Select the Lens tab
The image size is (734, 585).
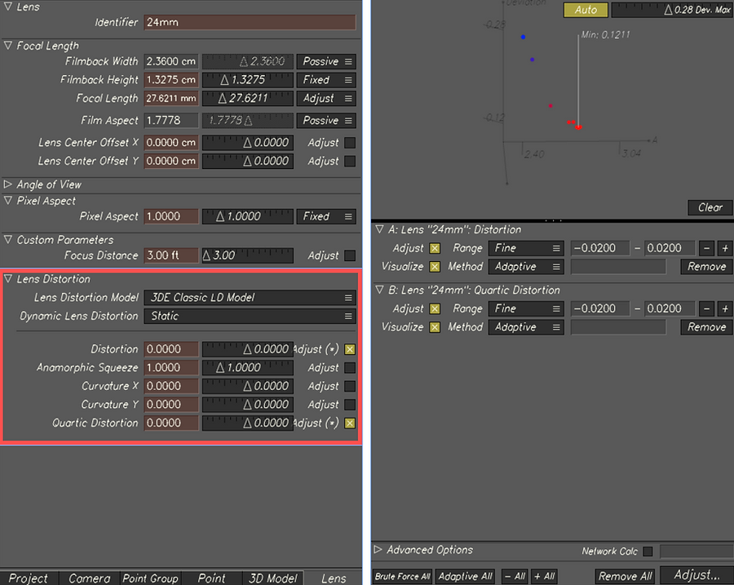click(x=334, y=578)
